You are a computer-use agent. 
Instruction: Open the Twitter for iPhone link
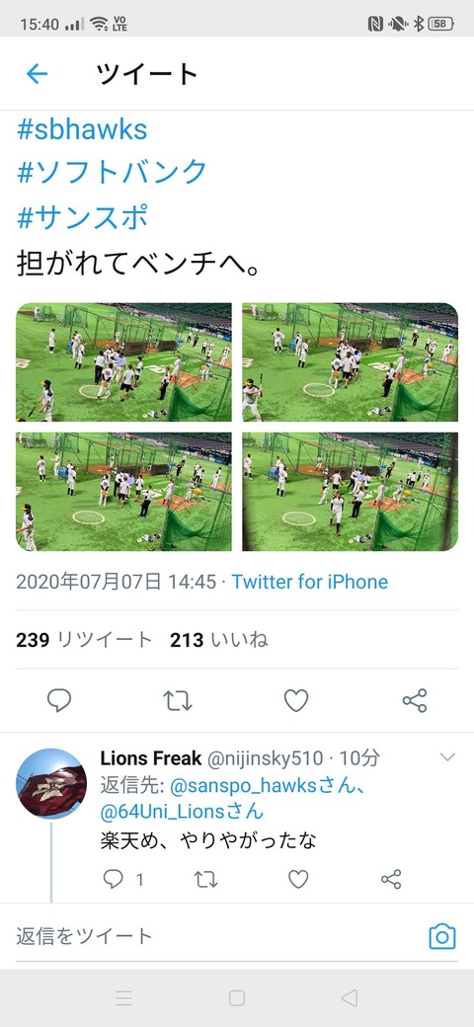(x=310, y=582)
